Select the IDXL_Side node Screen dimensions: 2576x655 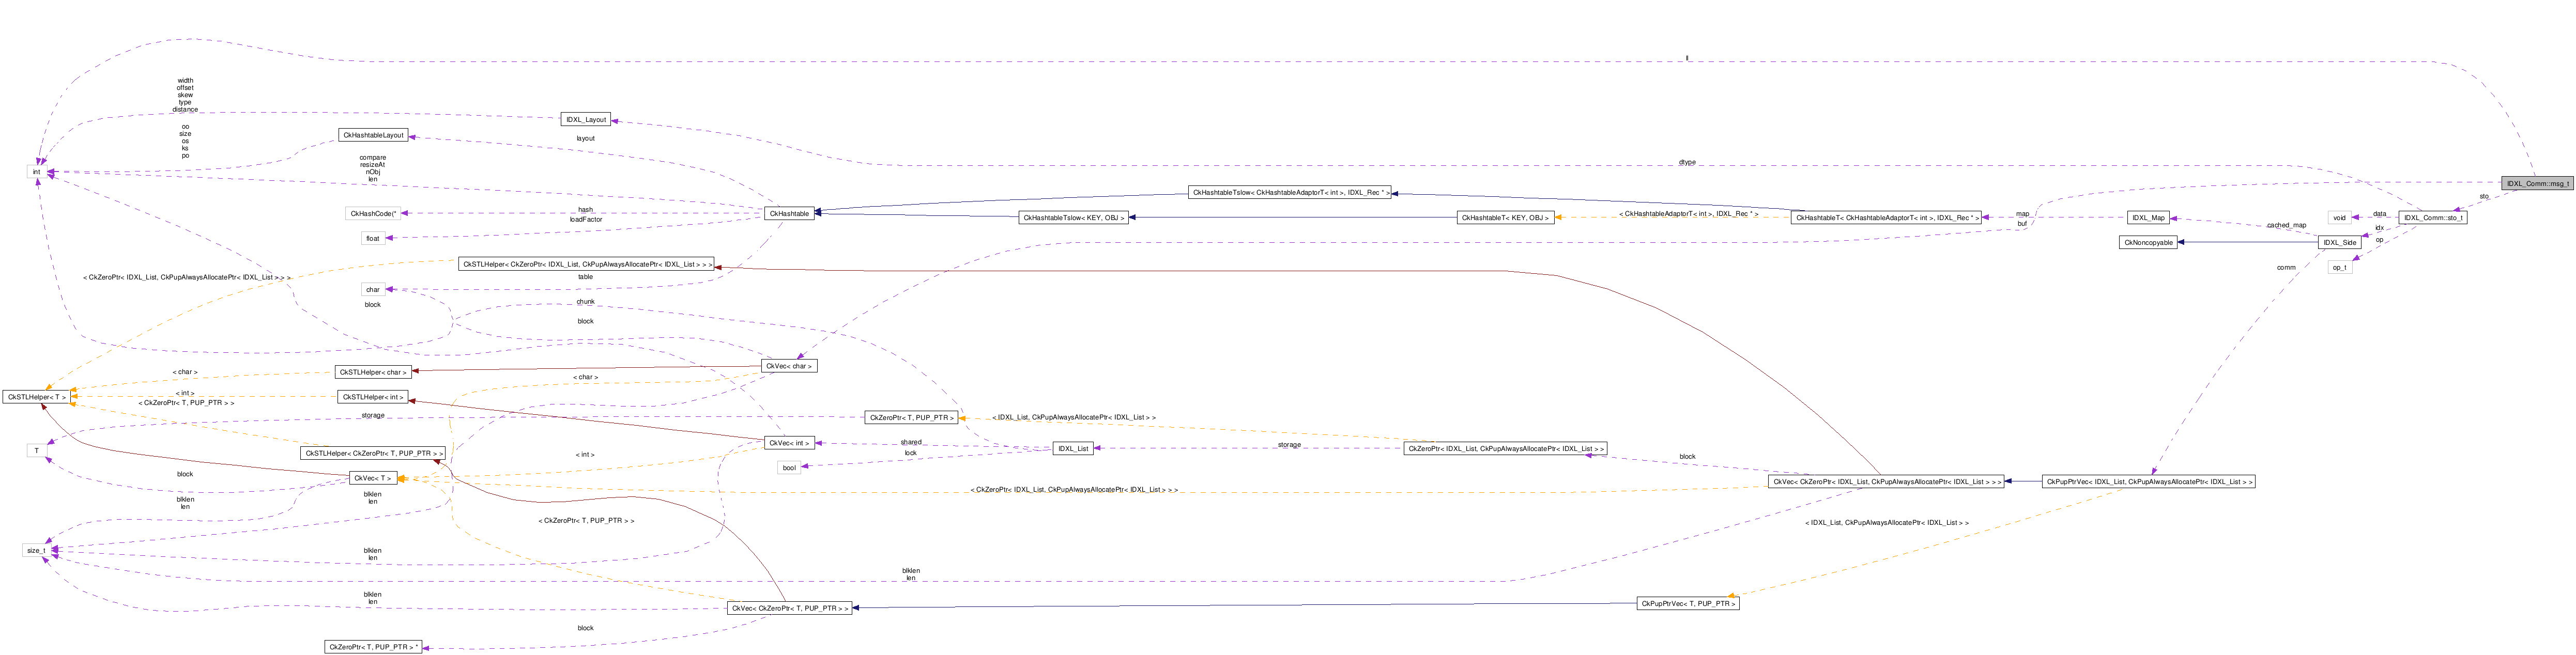[x=2339, y=242]
